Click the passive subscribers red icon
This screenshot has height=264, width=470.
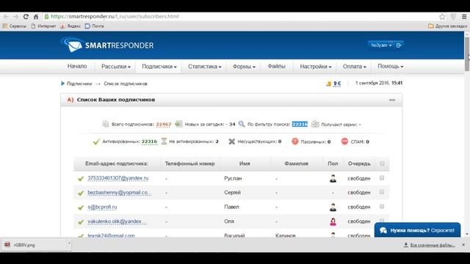tap(295, 141)
